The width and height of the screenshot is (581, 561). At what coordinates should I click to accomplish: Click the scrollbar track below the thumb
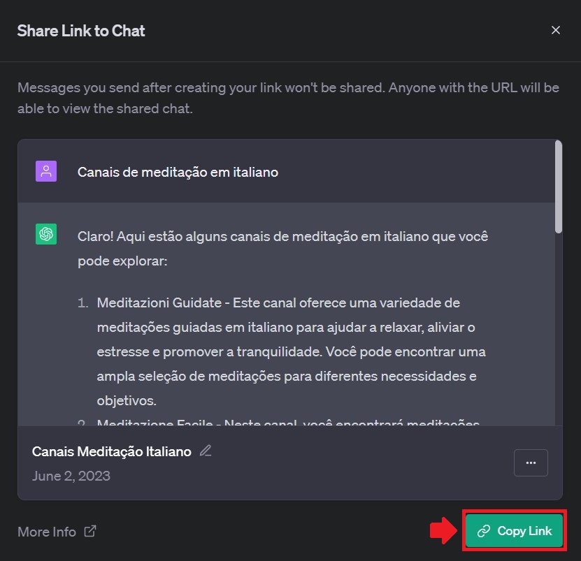tap(559, 330)
